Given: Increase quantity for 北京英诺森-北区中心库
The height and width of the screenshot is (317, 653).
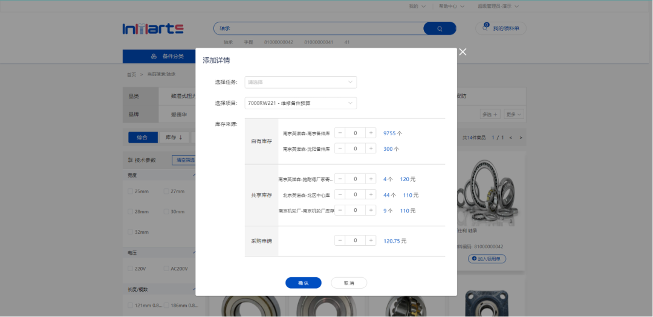Looking at the screenshot, I should 371,194.
